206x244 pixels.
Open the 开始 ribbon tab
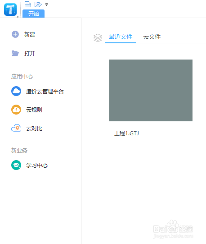point(34,14)
